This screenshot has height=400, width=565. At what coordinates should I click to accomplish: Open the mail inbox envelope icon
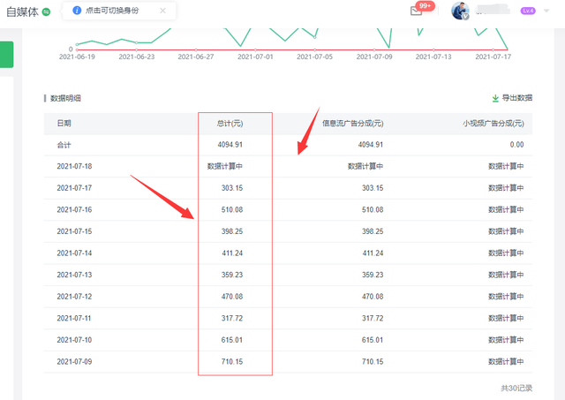(x=417, y=11)
